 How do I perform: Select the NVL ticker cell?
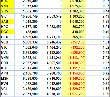point(8,53)
